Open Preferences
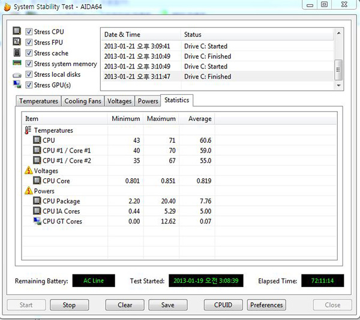 point(266,305)
